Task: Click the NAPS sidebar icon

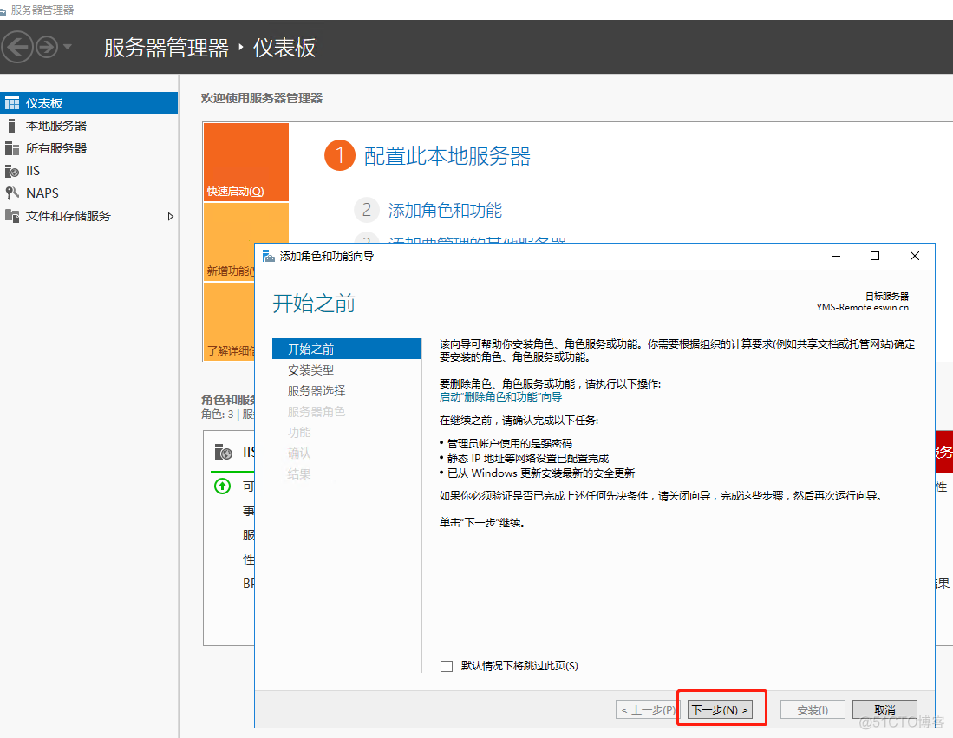Action: click(11, 193)
